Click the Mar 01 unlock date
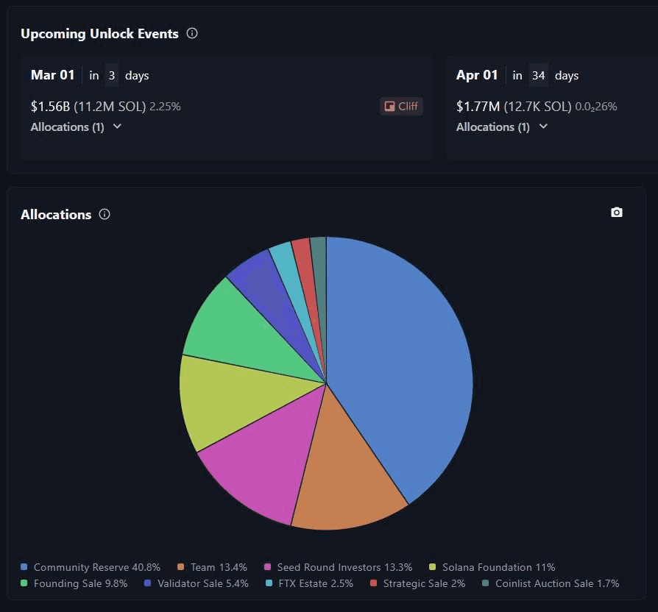 tap(52, 75)
